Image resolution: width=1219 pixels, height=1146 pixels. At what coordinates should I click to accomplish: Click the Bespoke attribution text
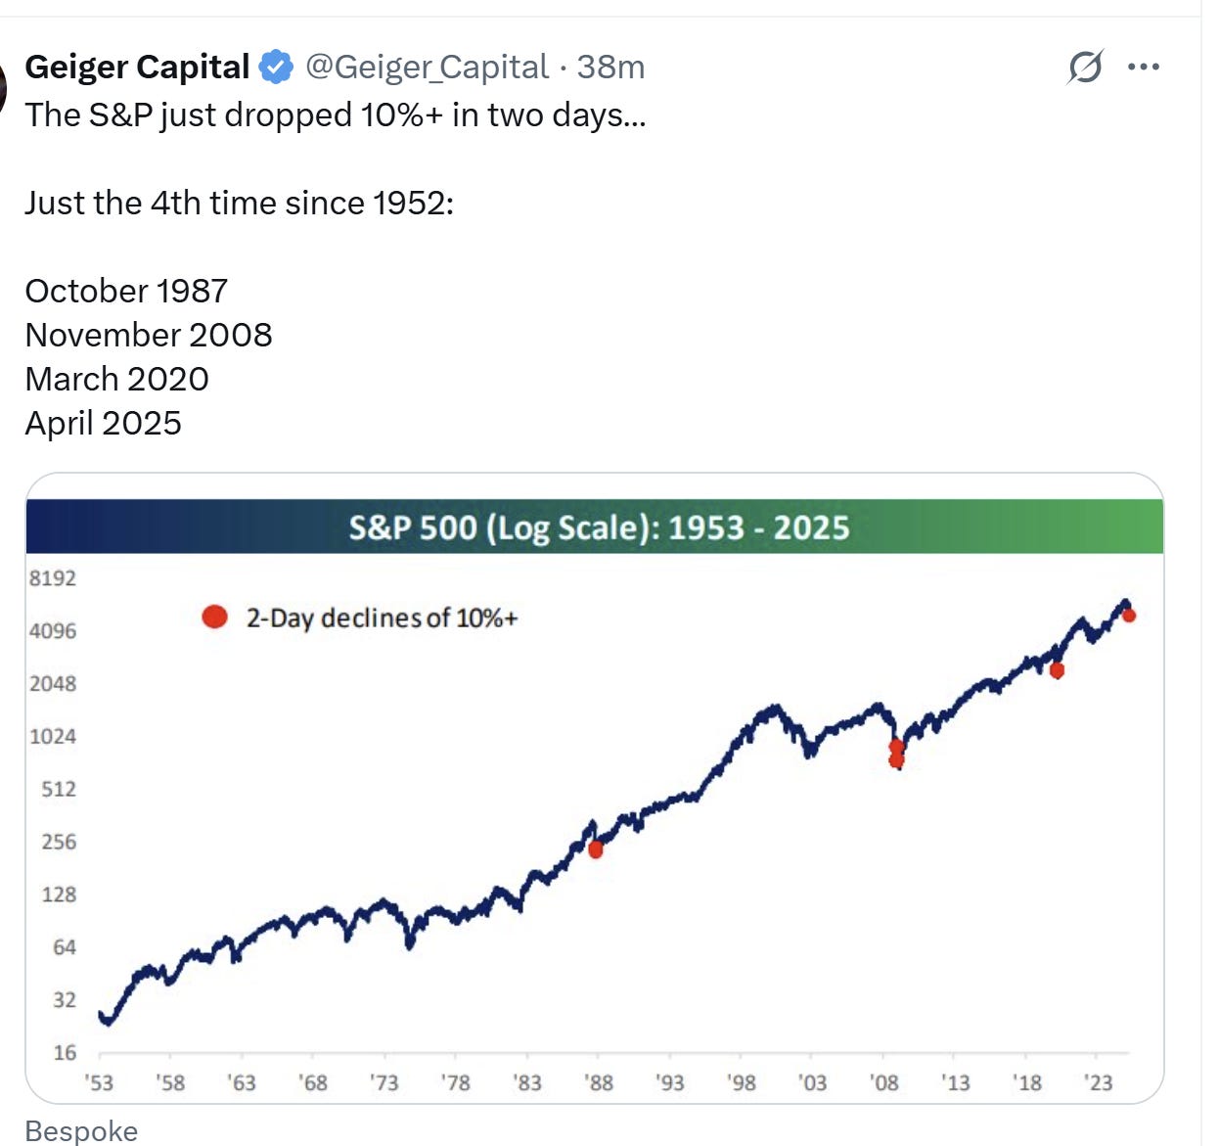click(x=82, y=1130)
